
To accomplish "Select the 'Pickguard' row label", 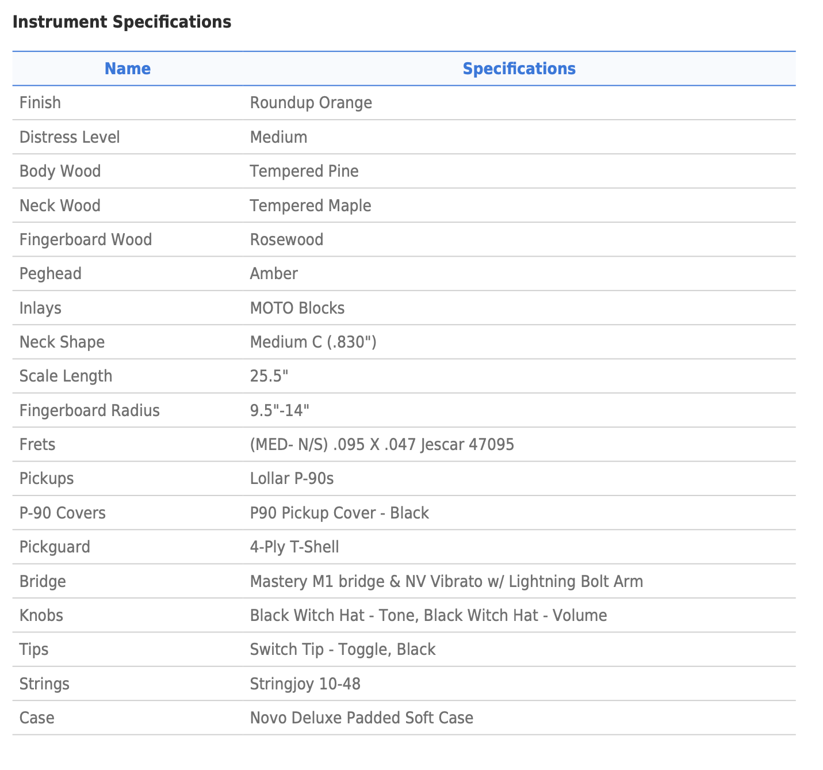I will pos(55,547).
